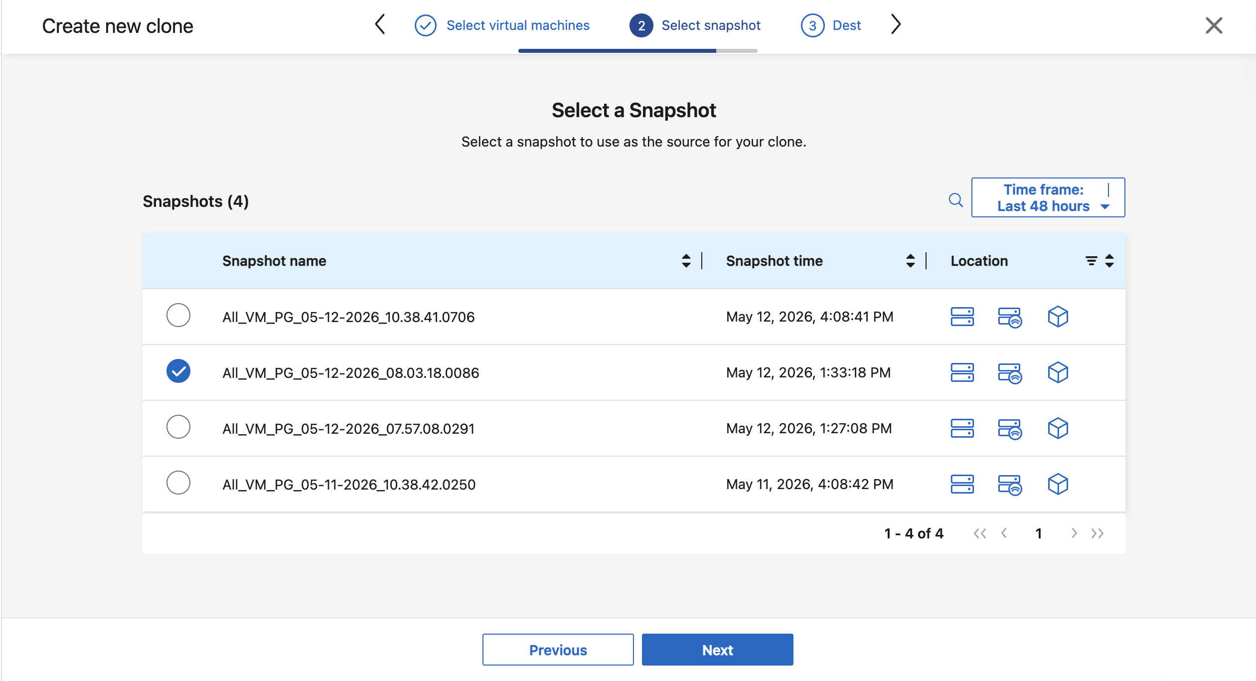Screen dimensions: 1256x681
Task: Click object store cube icon for 10.38.41.0706 snapshot
Action: [x=1058, y=317]
